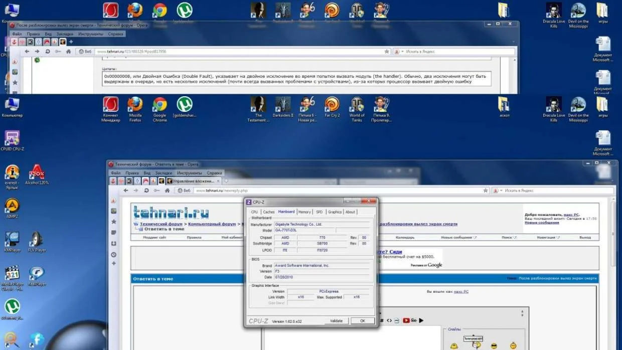Open the Graphics tab in CPU-Z
Screen dimensions: 622x350
tap(335, 212)
